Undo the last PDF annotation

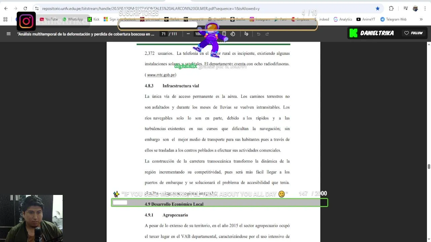tap(259, 34)
